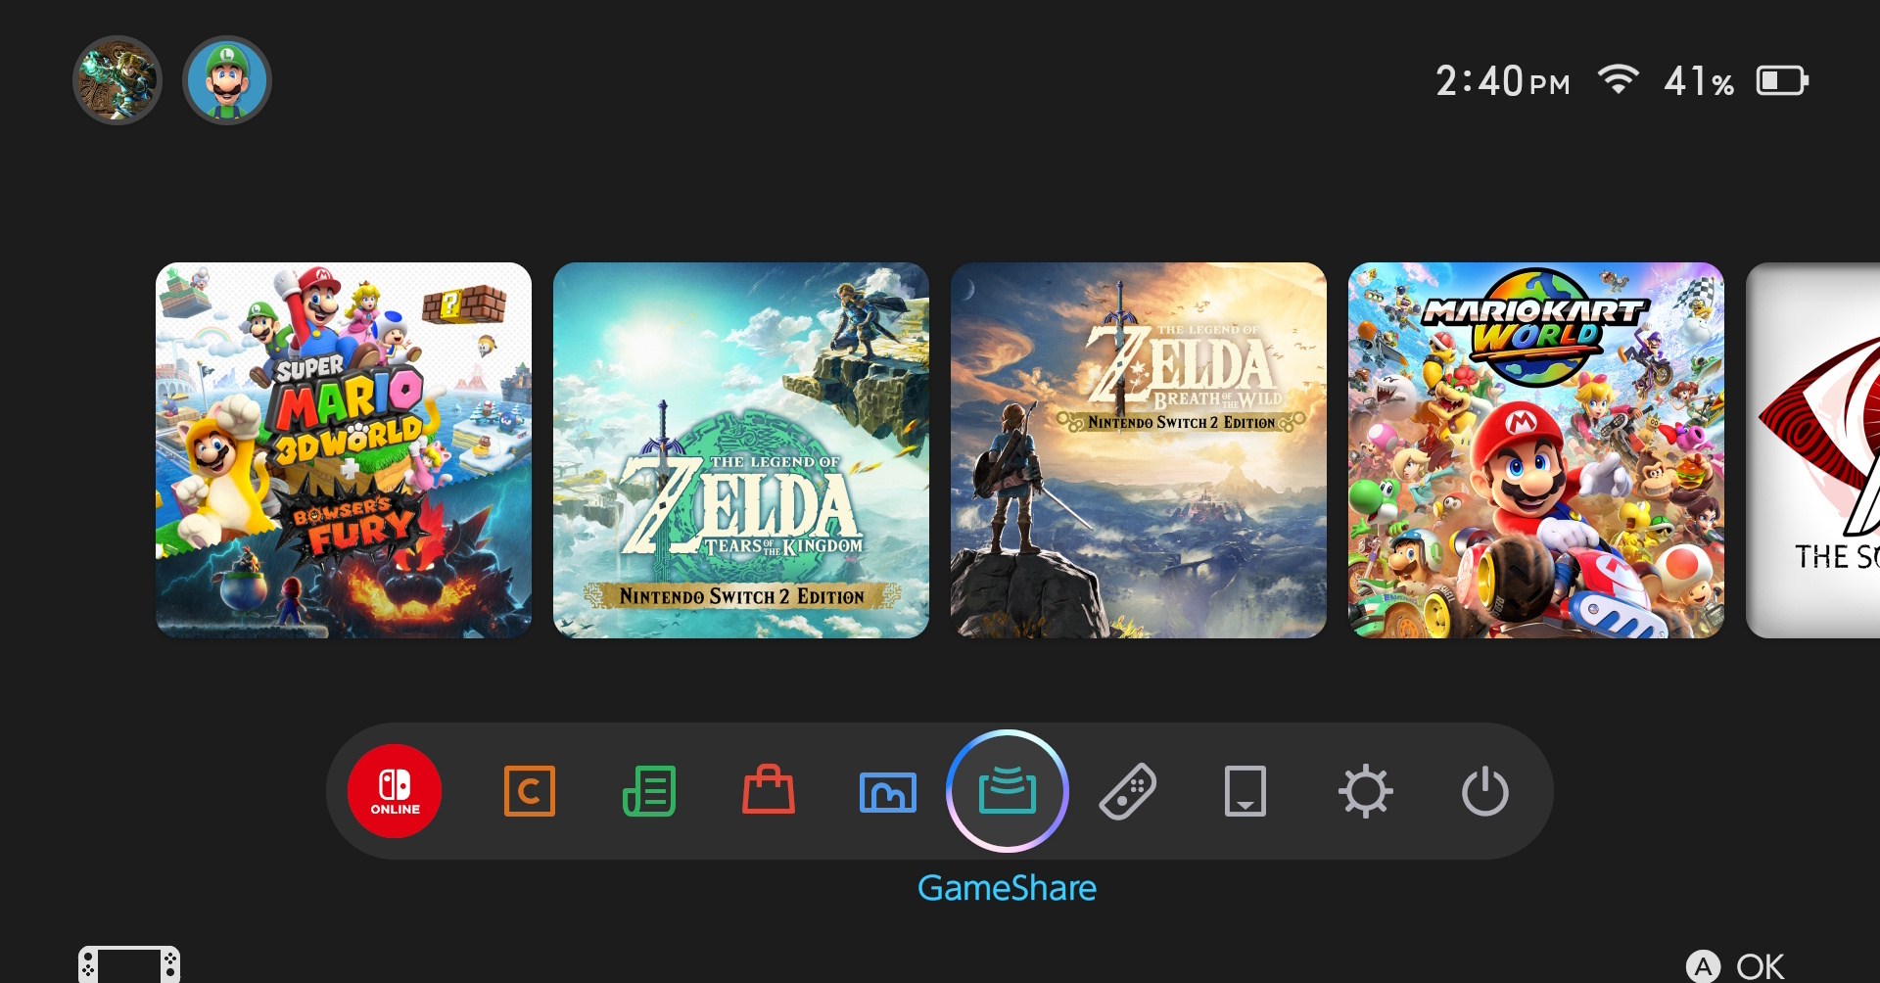Open the Nintendo eShop
This screenshot has width=1880, height=983.
tap(769, 791)
